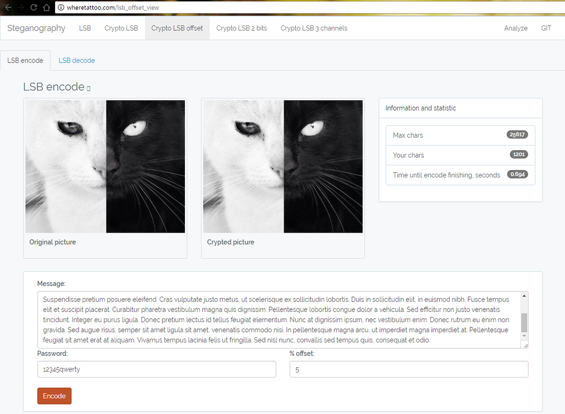This screenshot has width=565, height=414.
Task: Click the browser Home icon
Action: 47,8
